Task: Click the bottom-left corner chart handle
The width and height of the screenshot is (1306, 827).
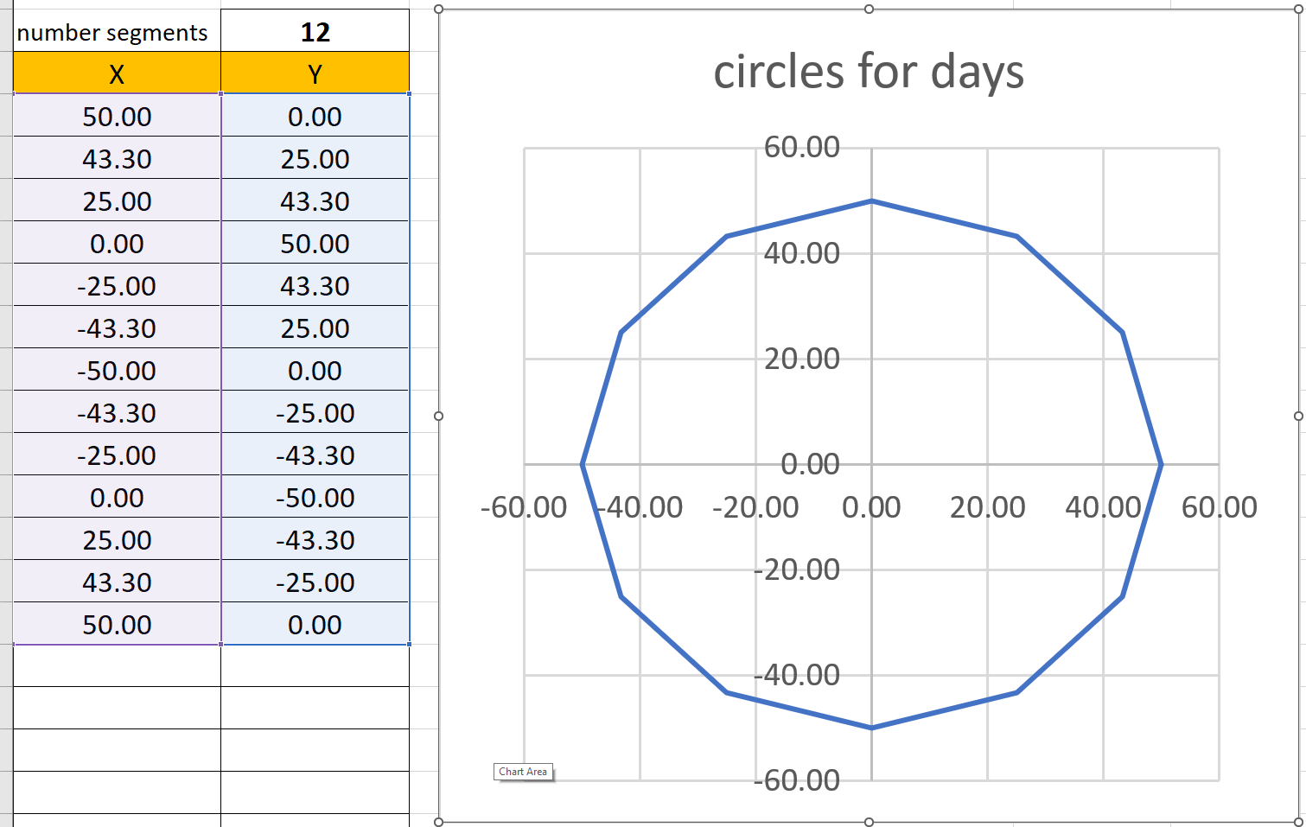Action: [x=439, y=822]
